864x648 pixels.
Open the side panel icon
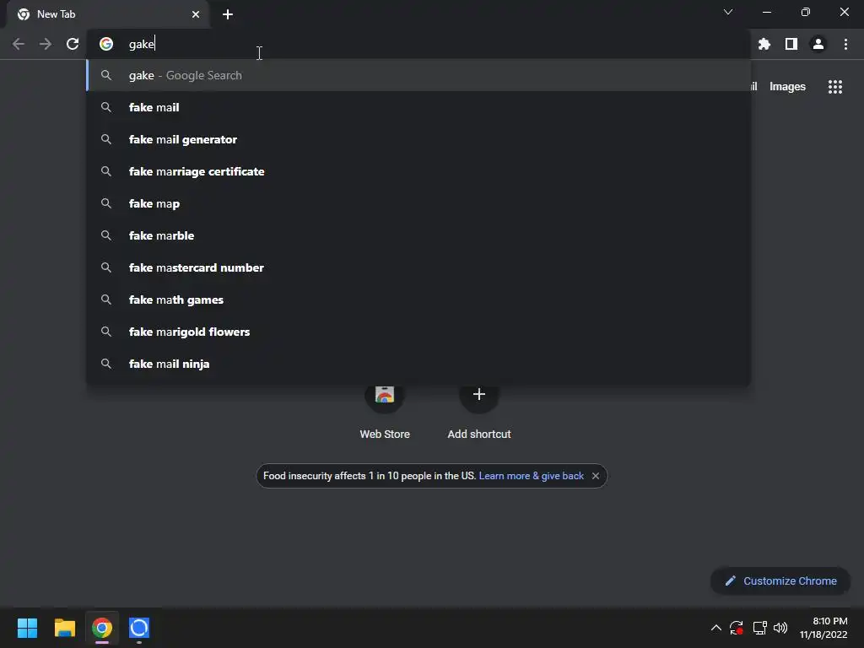tap(791, 44)
